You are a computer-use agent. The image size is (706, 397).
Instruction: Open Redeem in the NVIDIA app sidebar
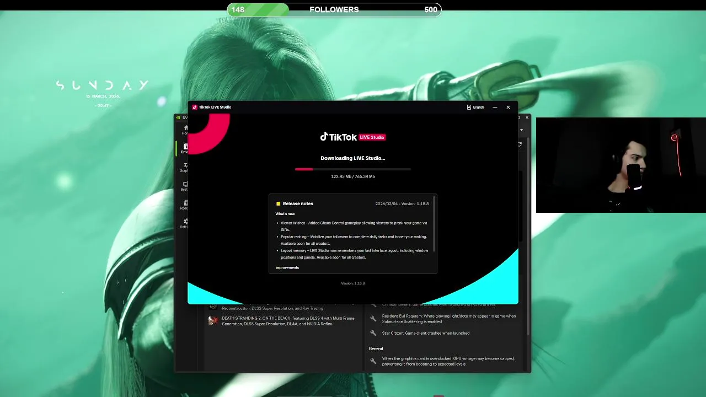[x=185, y=205]
